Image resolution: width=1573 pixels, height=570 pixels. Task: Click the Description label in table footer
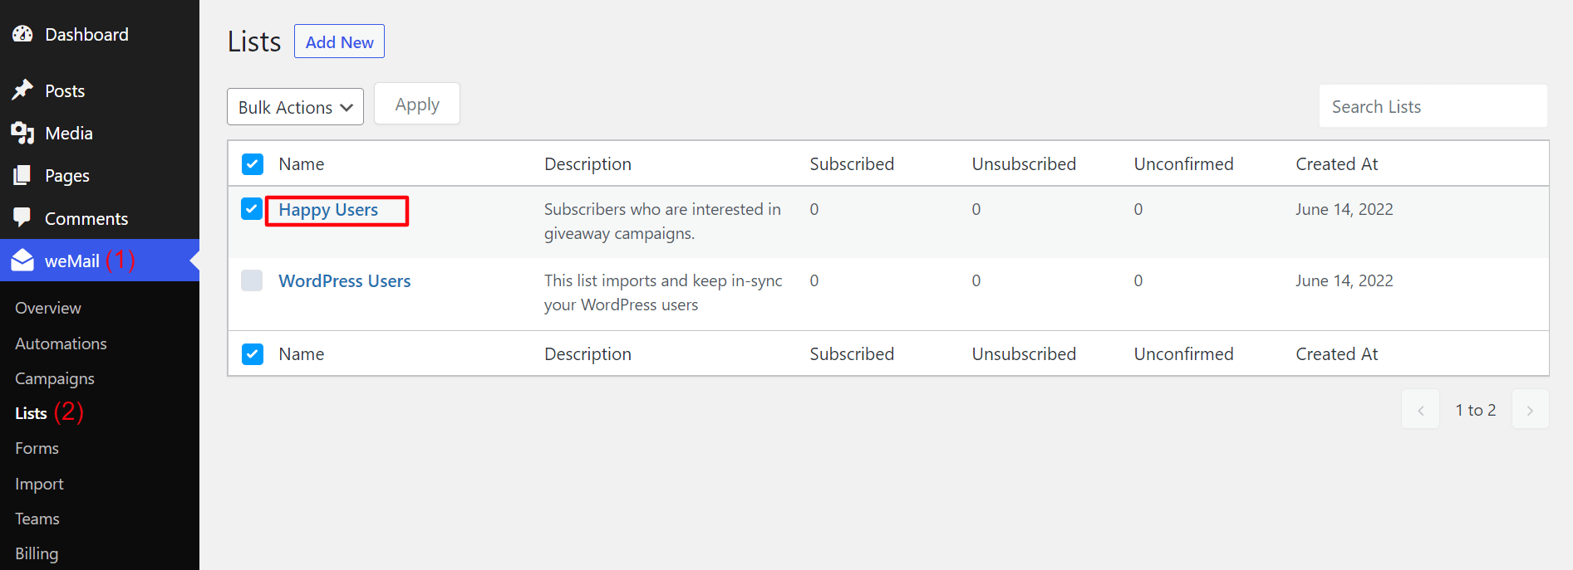click(x=587, y=354)
